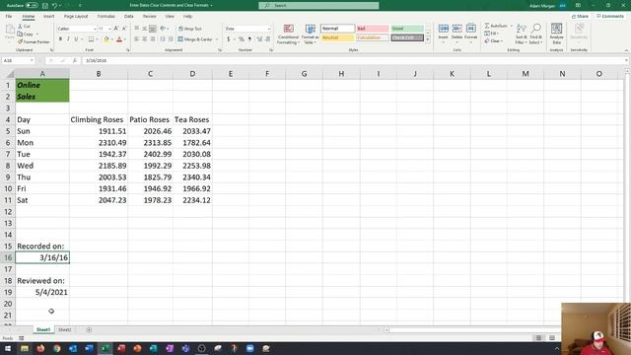Click the Save icon in title bar
The image size is (631, 355).
tap(45, 6)
